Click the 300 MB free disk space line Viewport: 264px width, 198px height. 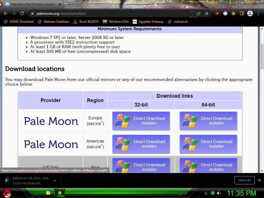[80, 52]
